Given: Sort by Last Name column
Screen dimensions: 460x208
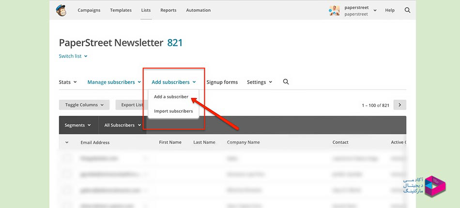Looking at the screenshot, I should pos(204,142).
